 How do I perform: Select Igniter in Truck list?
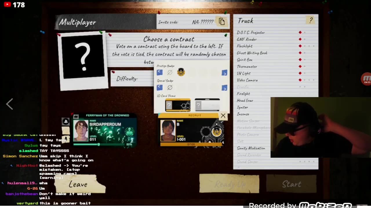click(242, 107)
